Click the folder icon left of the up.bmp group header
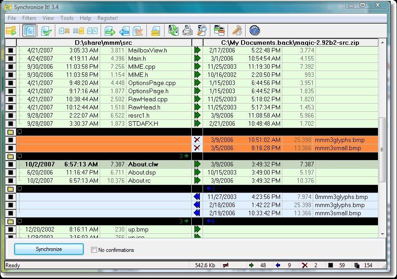The image size is (397, 279). click(x=10, y=222)
